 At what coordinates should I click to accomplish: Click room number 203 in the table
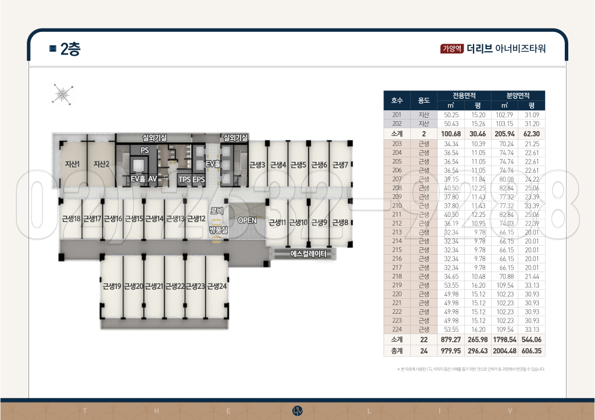tap(397, 144)
